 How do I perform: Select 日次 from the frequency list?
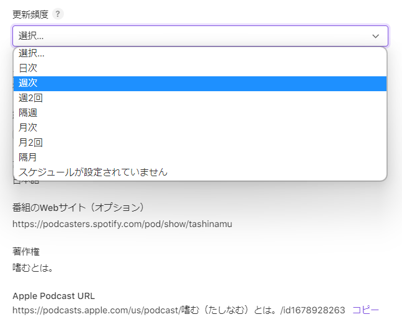point(200,68)
